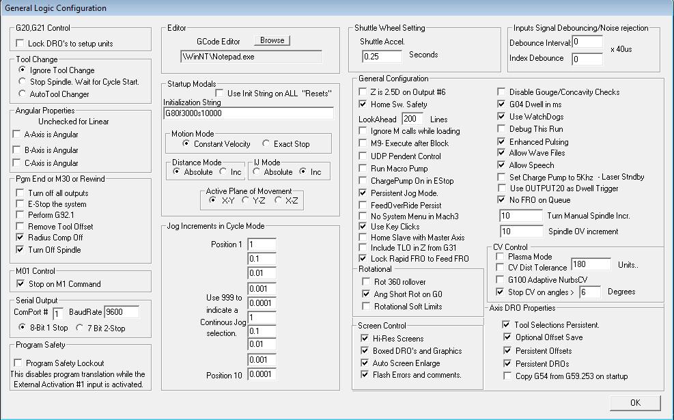Select Absolute Distance Mode
Screen dimensions: 674x420
point(176,171)
